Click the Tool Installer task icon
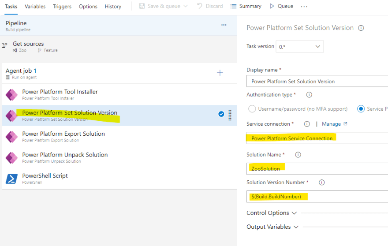The height and width of the screenshot is (246, 388). click(x=11, y=95)
